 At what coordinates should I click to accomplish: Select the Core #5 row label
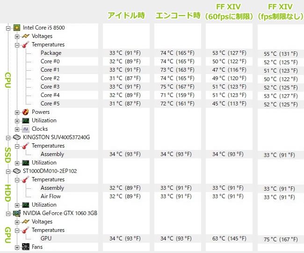point(50,104)
